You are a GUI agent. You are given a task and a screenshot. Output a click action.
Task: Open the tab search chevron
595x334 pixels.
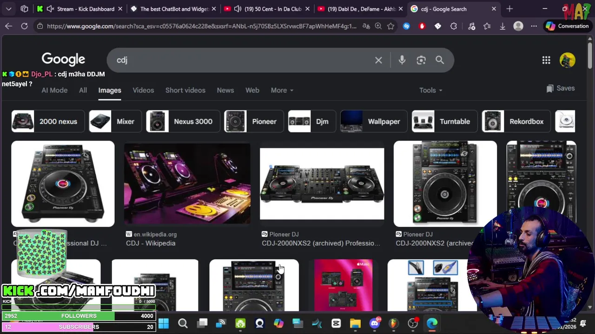click(x=8, y=9)
